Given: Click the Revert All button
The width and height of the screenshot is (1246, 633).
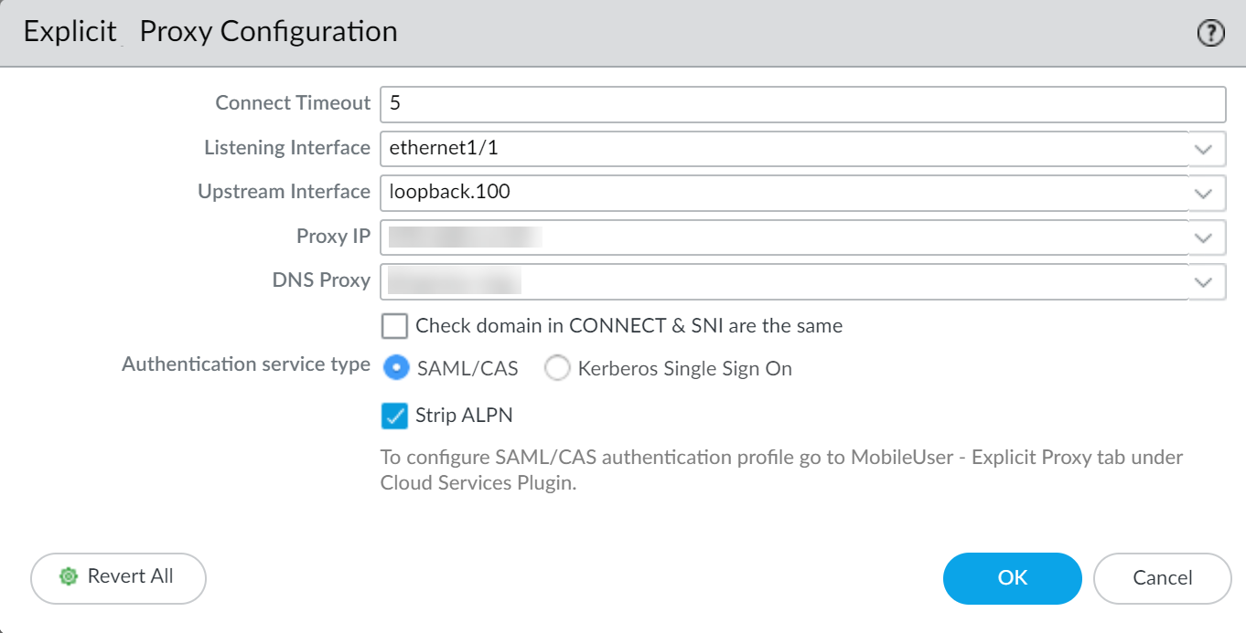Looking at the screenshot, I should pyautogui.click(x=118, y=577).
